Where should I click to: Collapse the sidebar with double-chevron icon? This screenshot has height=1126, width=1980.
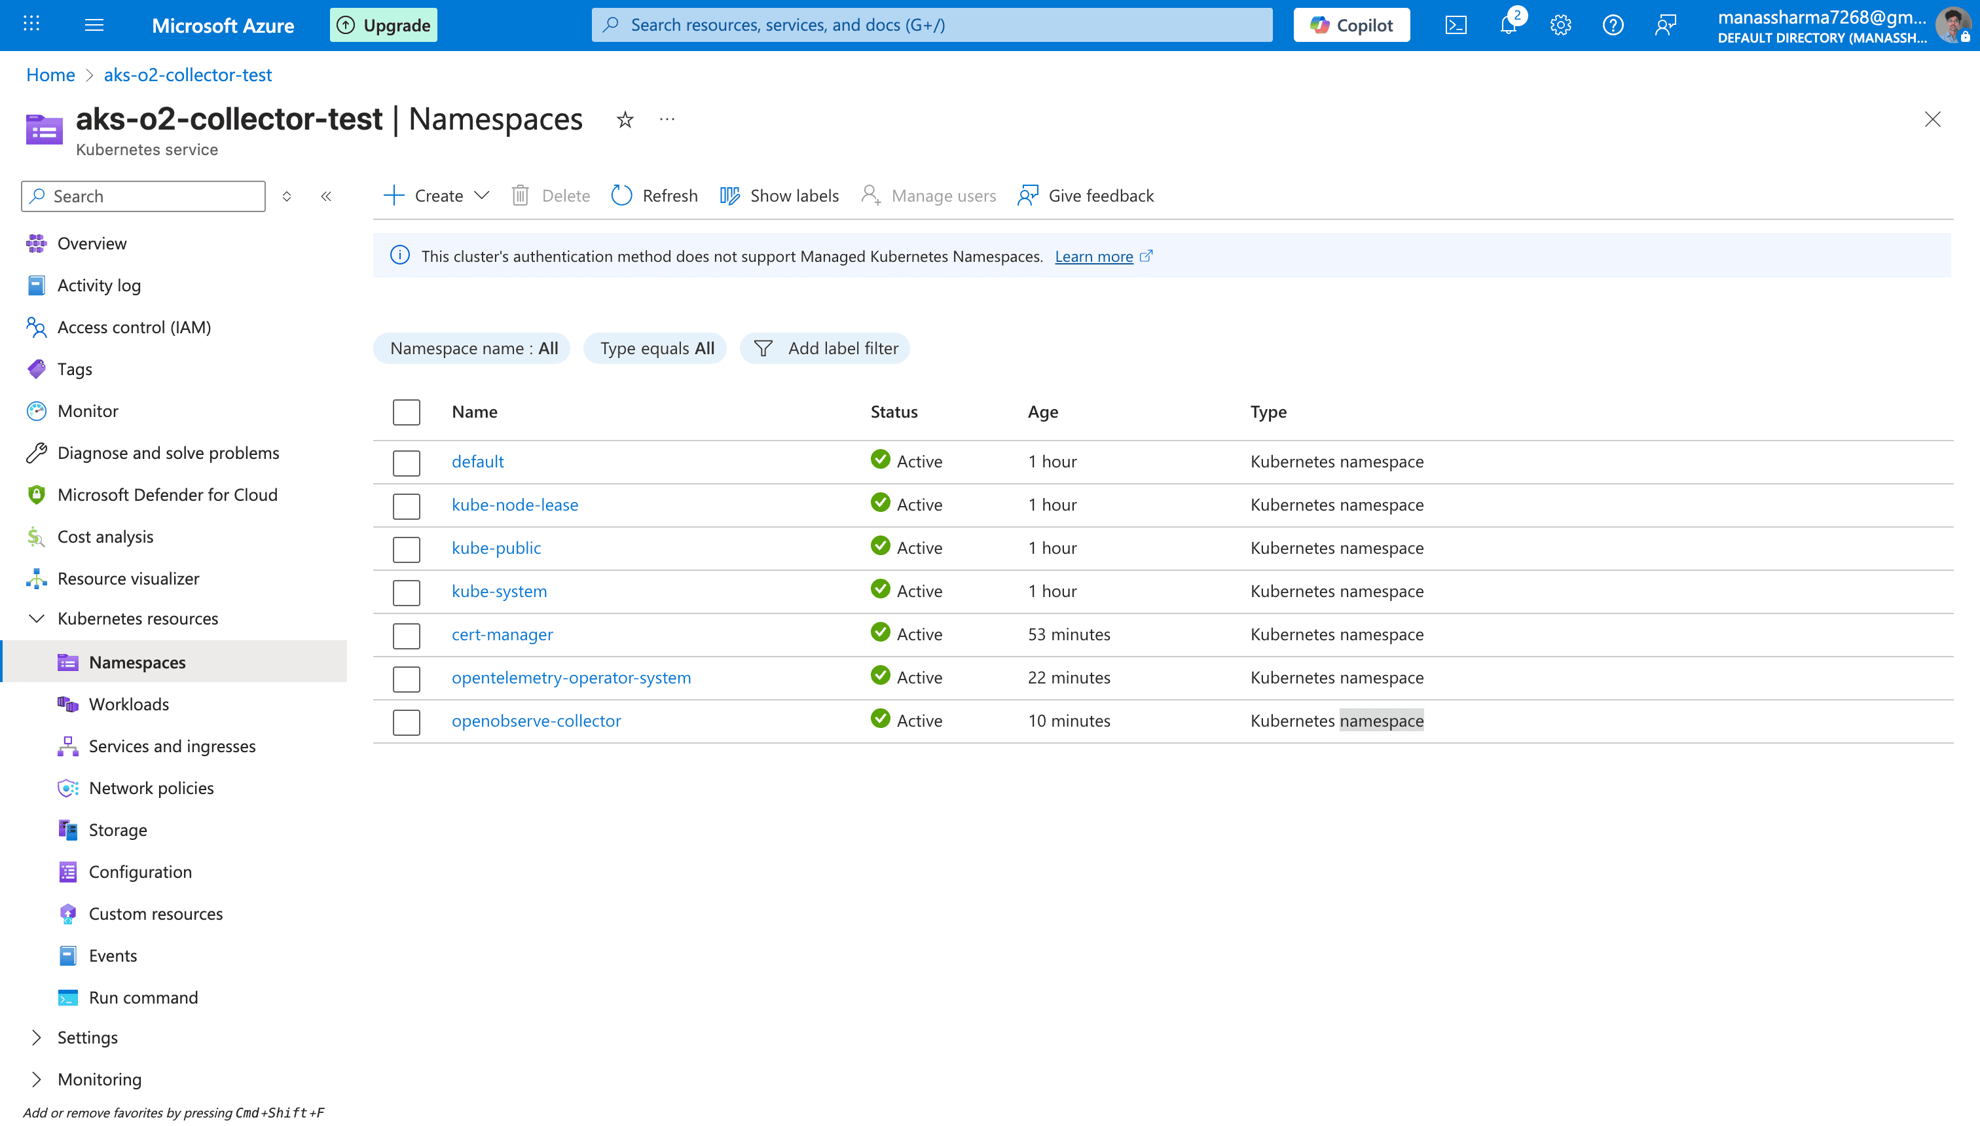click(326, 196)
